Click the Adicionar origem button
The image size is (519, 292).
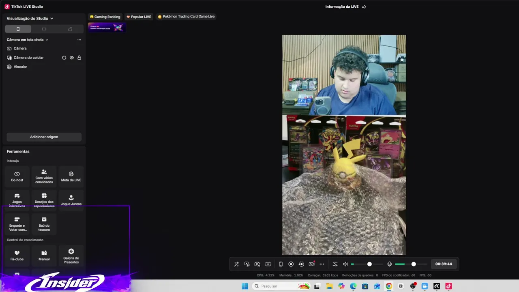[44, 137]
